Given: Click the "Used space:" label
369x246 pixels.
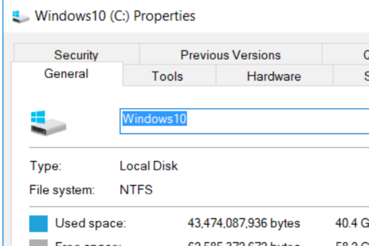Looking at the screenshot, I should click(90, 224).
